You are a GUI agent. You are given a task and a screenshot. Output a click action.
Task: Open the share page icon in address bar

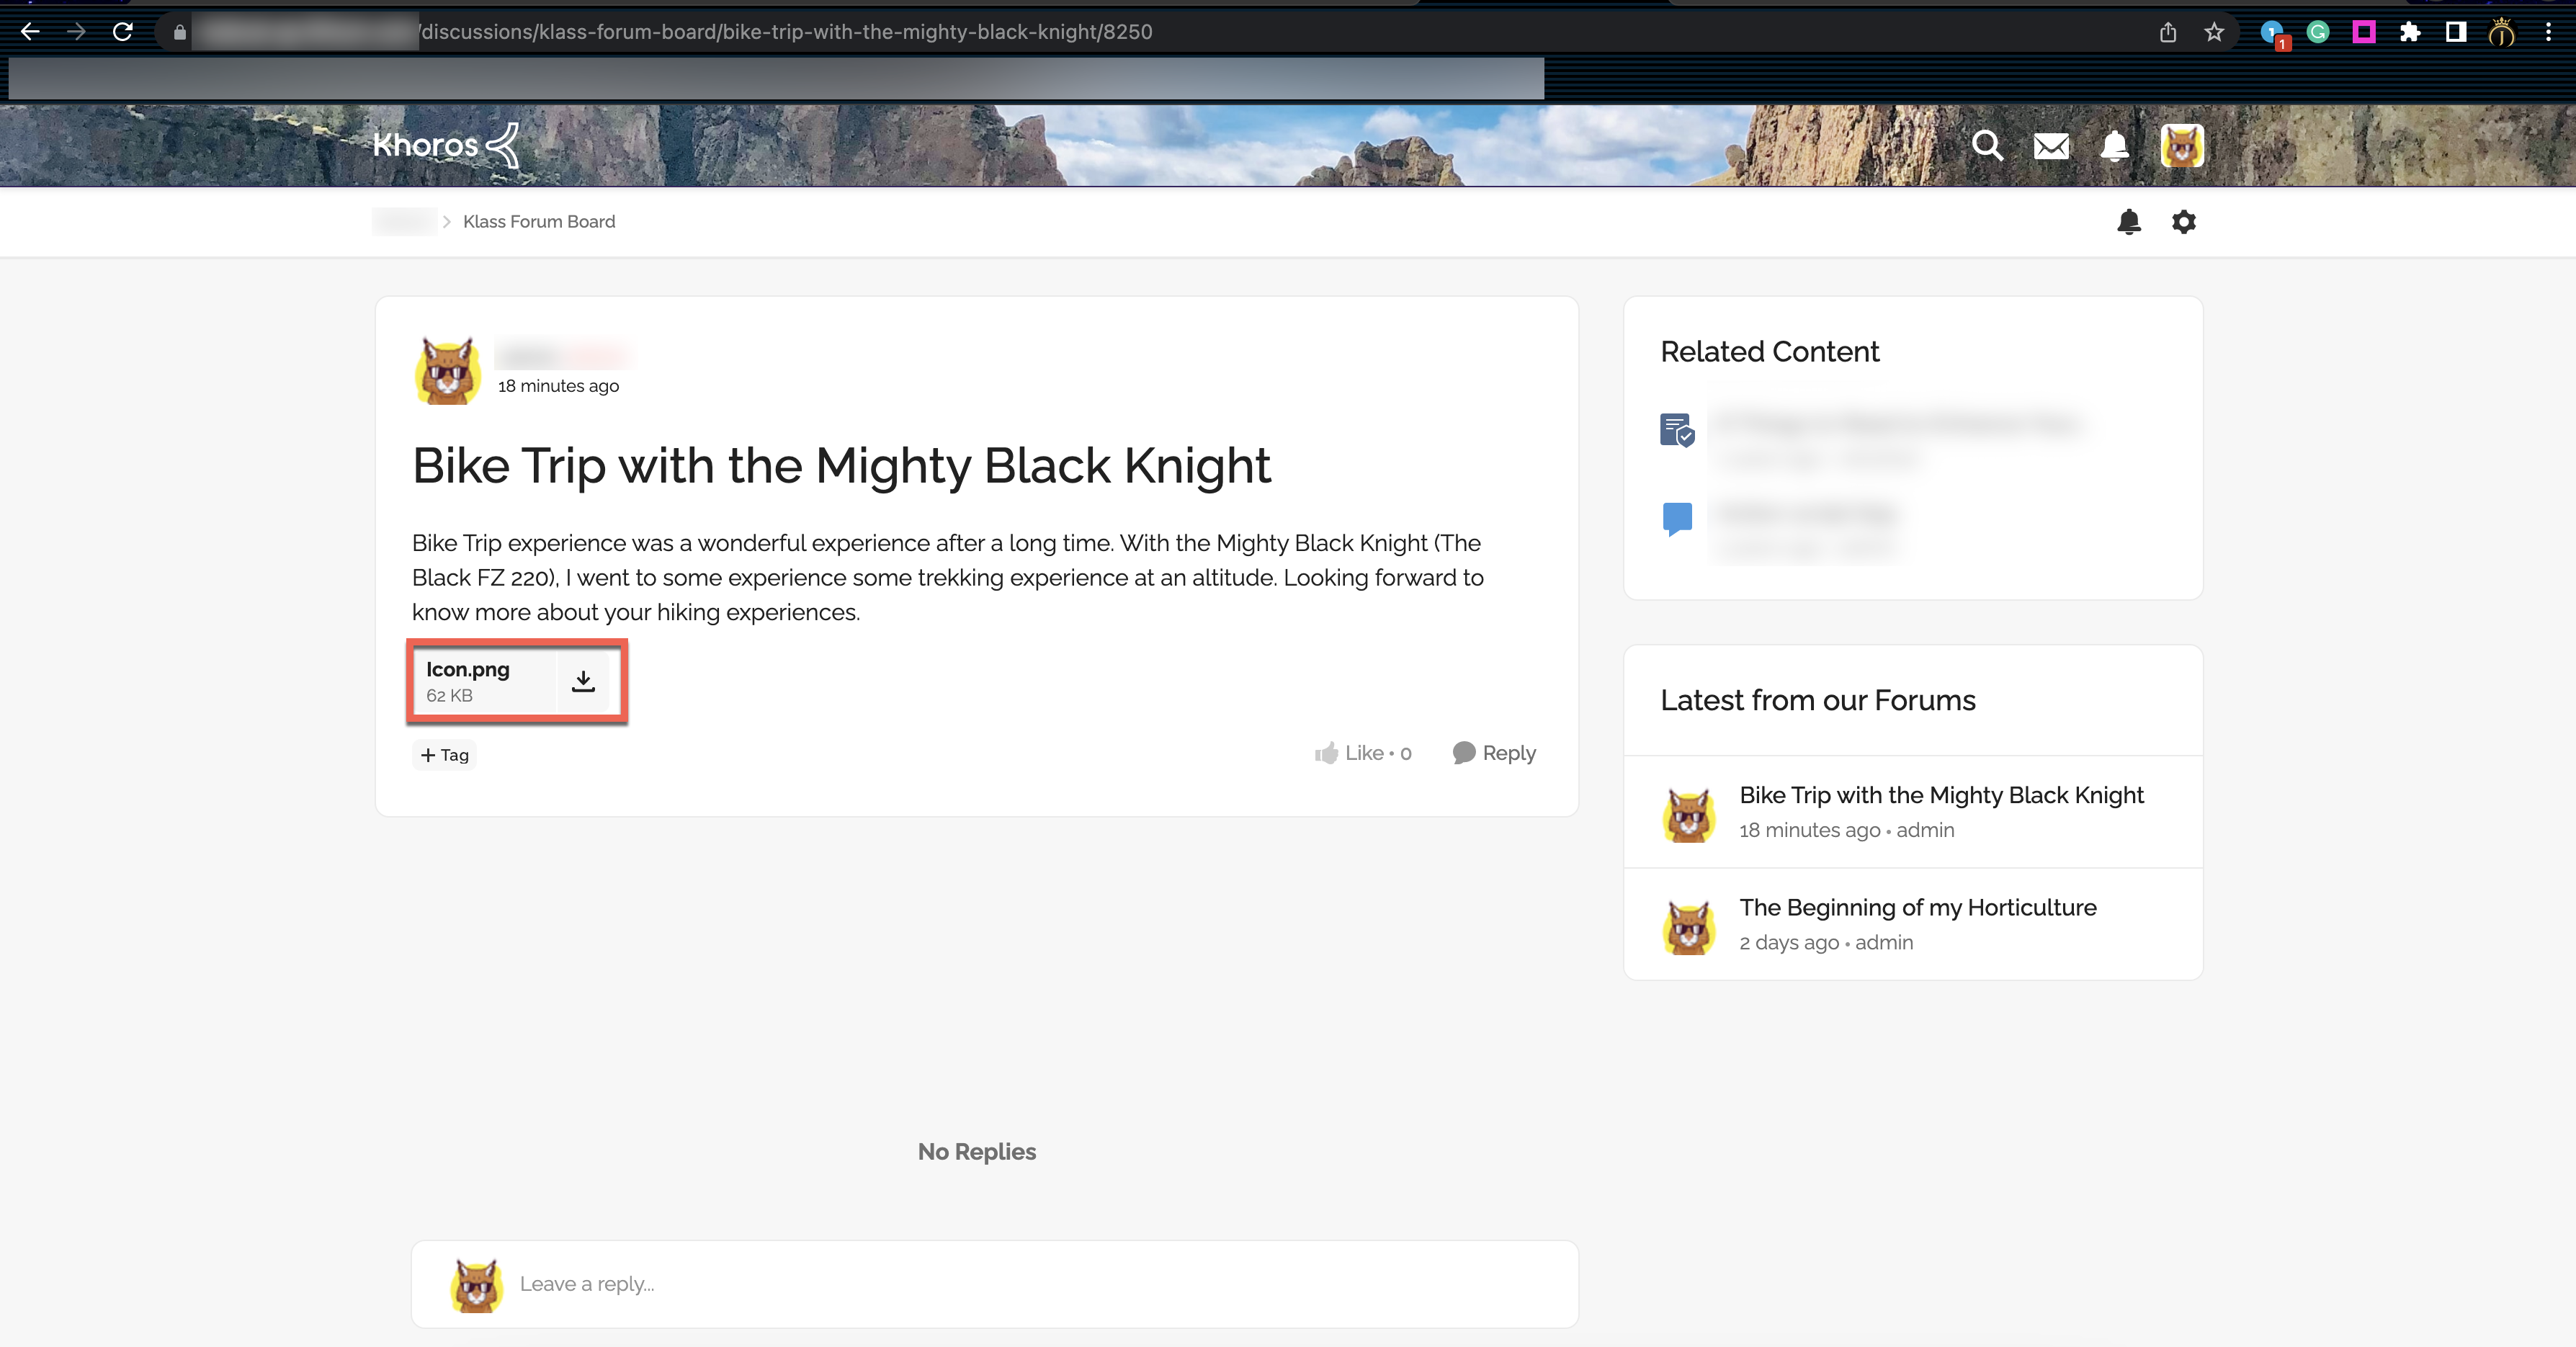click(x=2167, y=32)
